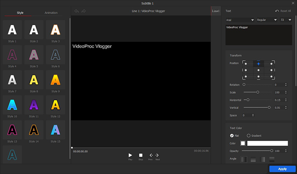This screenshot has width=297, height=174.
Task: Choose the fourth gradient Angle preset
Action: pyautogui.click(x=272, y=160)
